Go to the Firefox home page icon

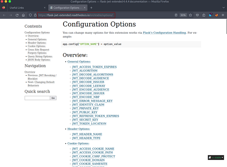point(23,15)
